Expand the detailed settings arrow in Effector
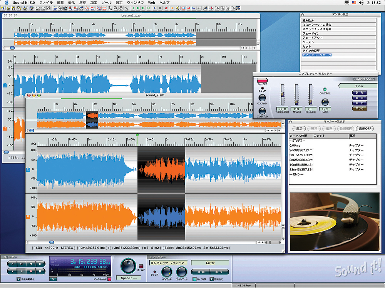The height and width of the screenshot is (288, 385). 211,279
